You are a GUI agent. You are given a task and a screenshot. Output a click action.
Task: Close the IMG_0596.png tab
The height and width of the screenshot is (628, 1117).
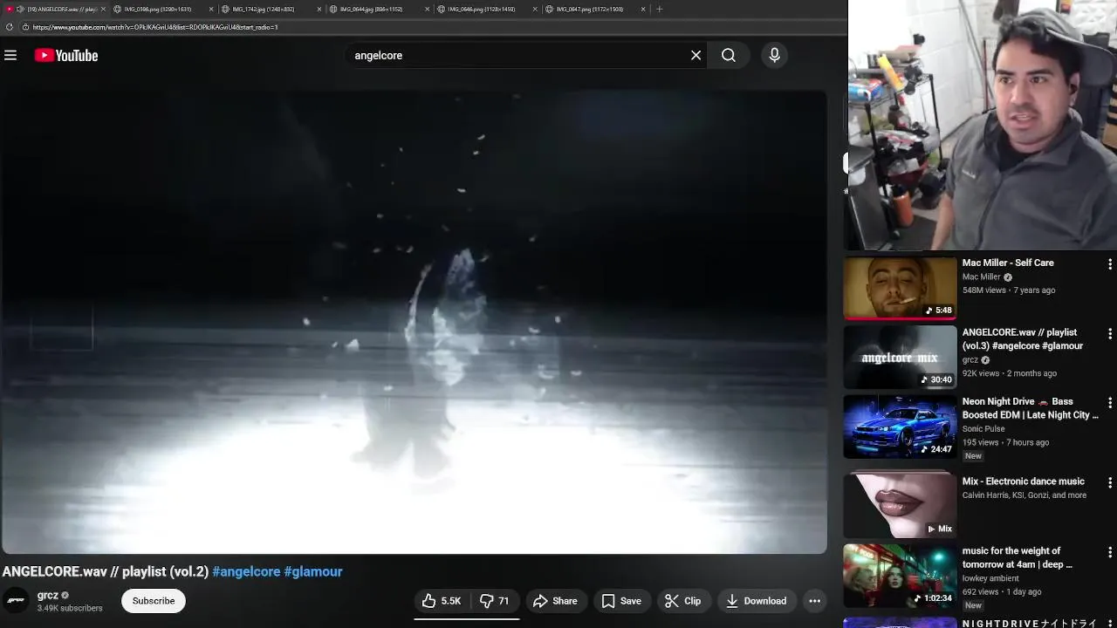[x=211, y=9]
